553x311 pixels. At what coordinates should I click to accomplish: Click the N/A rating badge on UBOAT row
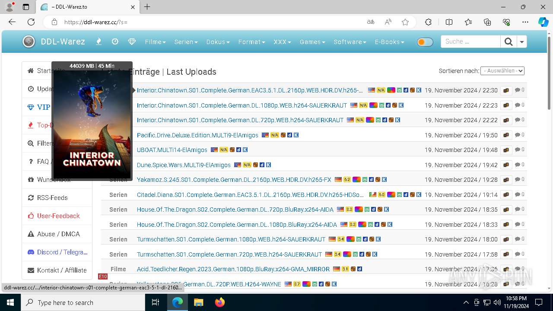coord(224,150)
